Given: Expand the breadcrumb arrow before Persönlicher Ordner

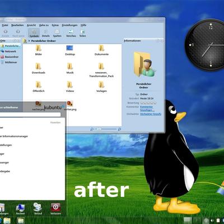Looking at the screenshot, I should [x=29, y=41].
